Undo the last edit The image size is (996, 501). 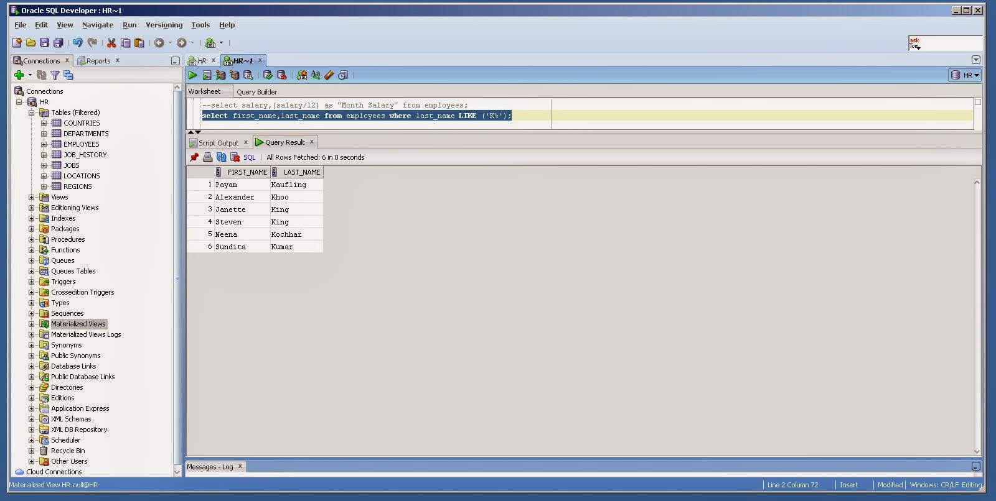click(78, 43)
